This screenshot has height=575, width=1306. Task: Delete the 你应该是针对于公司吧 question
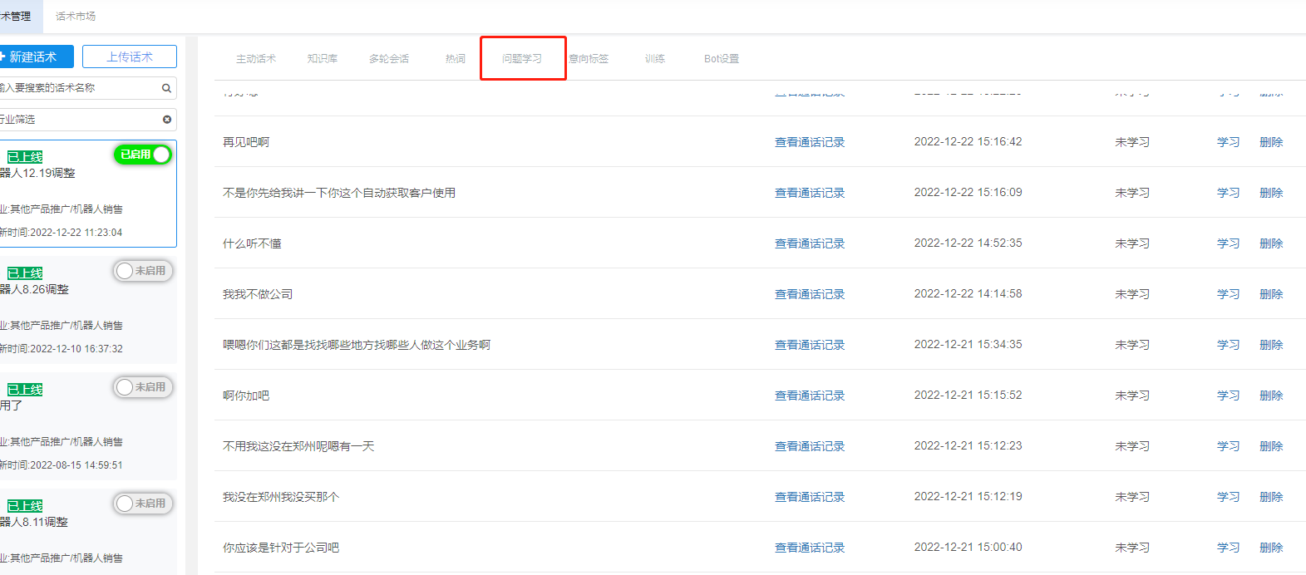1271,548
